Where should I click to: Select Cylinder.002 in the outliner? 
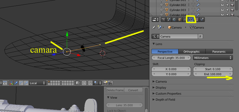(x=178, y=5)
